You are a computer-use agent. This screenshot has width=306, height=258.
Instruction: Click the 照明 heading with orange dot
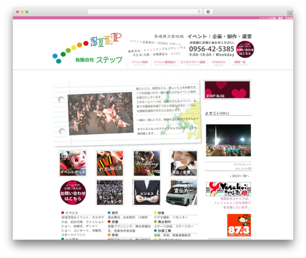[113, 235]
